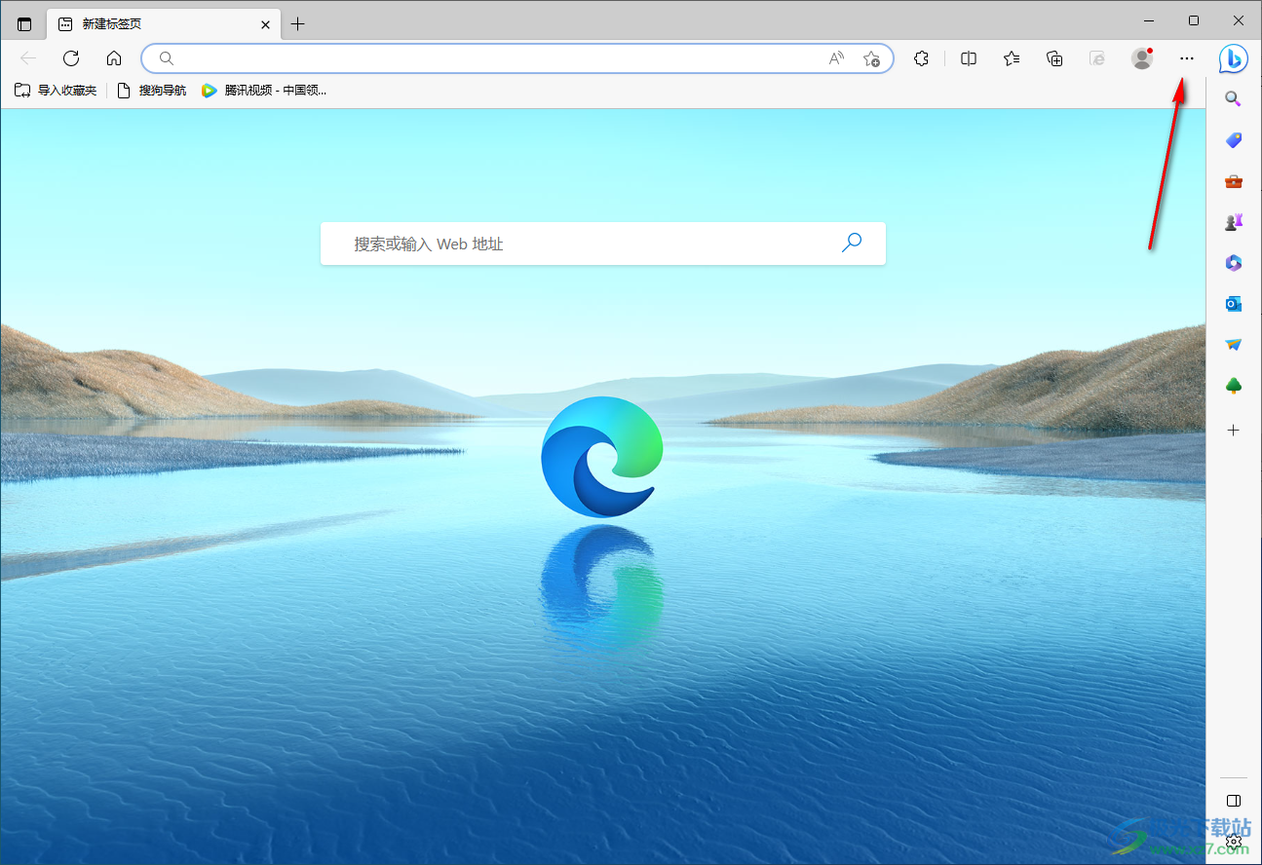This screenshot has width=1262, height=865.
Task: Switch to the 新建标签页 tab
Action: tap(164, 24)
